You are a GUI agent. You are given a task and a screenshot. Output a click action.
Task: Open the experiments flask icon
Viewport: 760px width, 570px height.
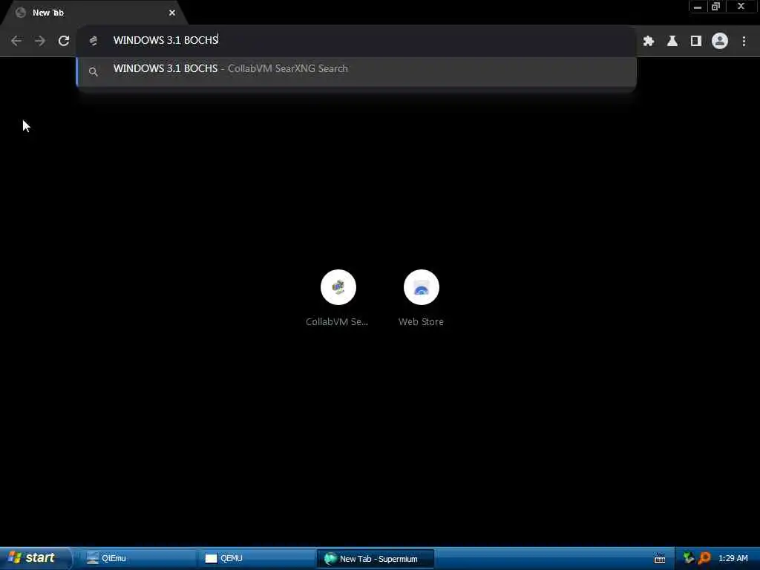672,42
